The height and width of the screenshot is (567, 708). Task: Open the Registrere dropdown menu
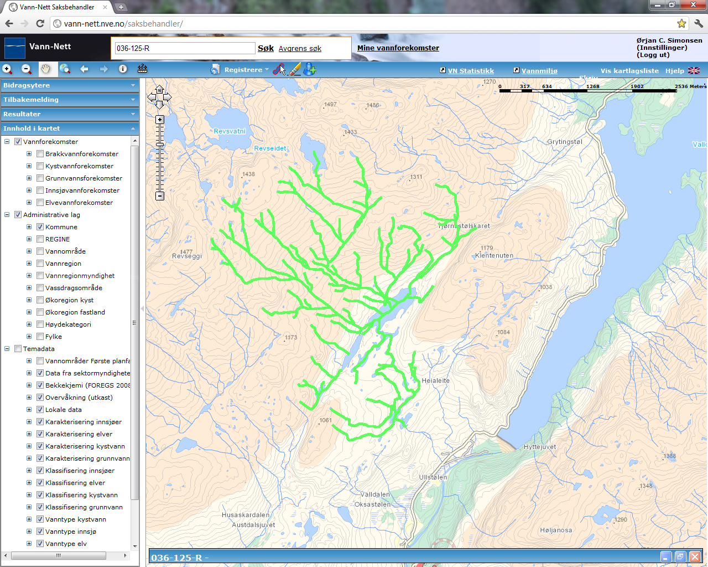(x=246, y=70)
